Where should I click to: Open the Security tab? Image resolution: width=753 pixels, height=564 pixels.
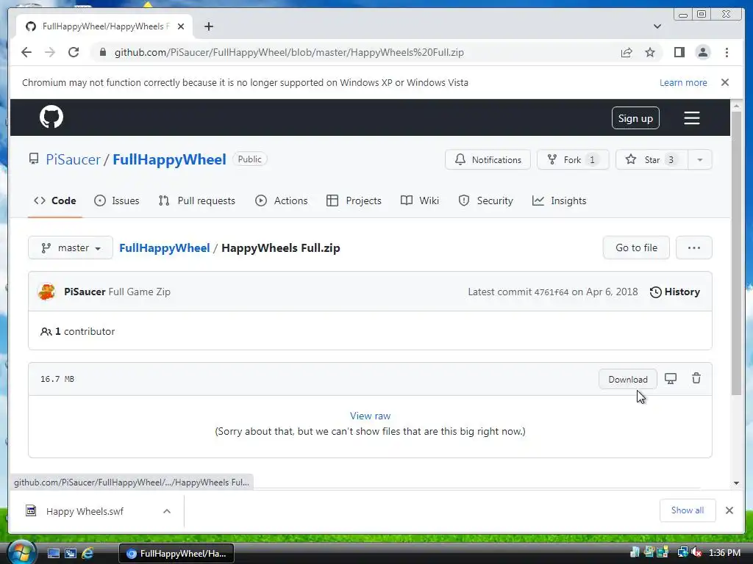(x=485, y=200)
